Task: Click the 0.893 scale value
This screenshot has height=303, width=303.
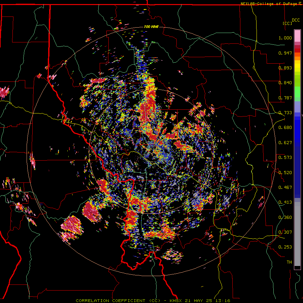Action: [285, 68]
